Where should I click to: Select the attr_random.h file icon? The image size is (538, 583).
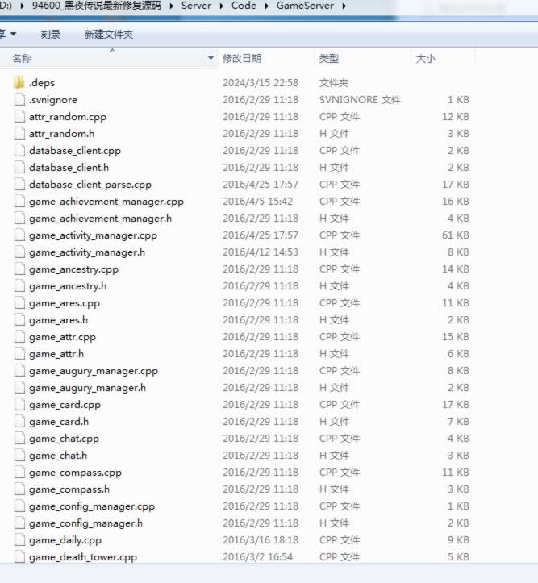(x=19, y=134)
